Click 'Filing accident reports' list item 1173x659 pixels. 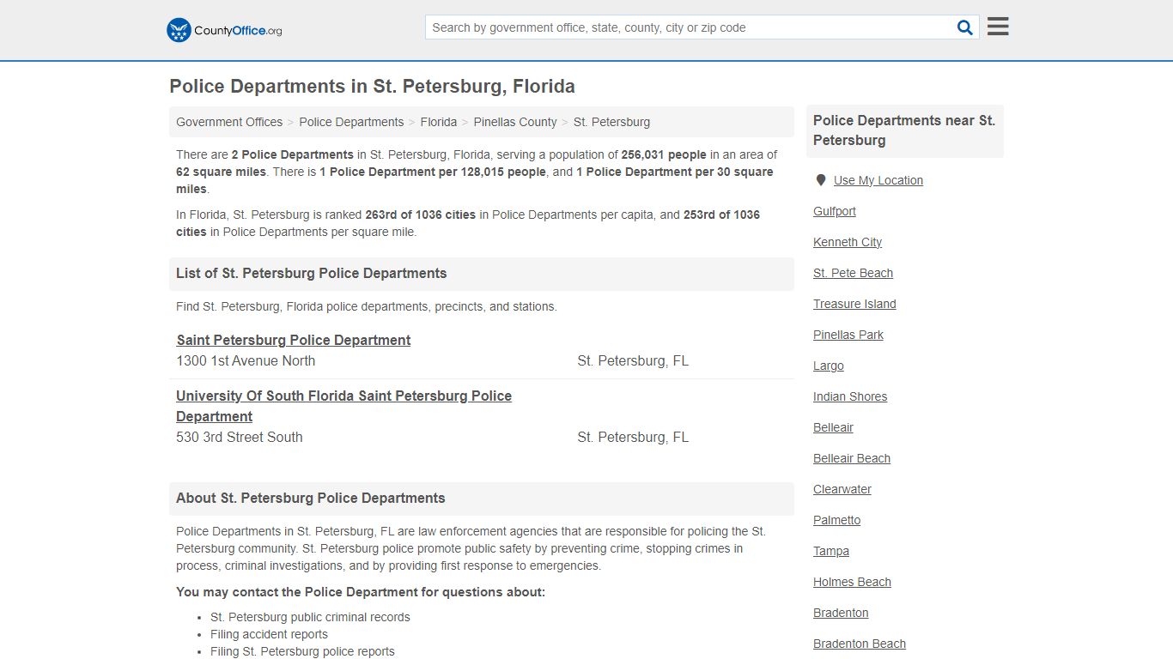[269, 634]
